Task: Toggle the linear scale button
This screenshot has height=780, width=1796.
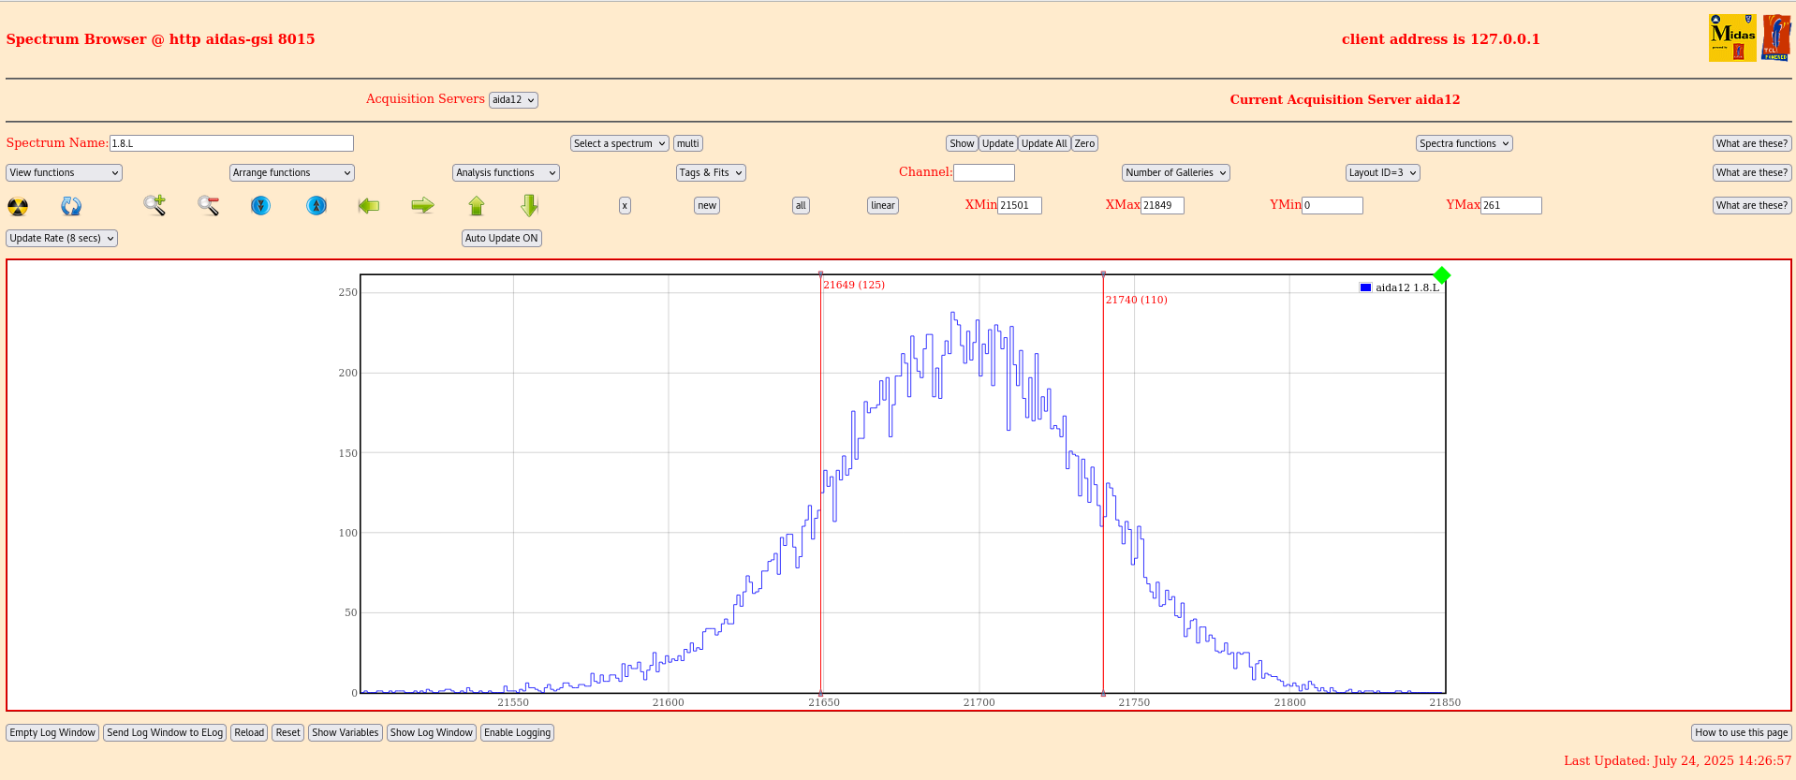Action: tap(882, 205)
